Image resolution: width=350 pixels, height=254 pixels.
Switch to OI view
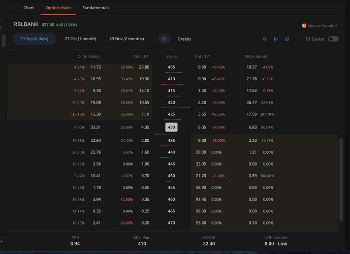(164, 39)
